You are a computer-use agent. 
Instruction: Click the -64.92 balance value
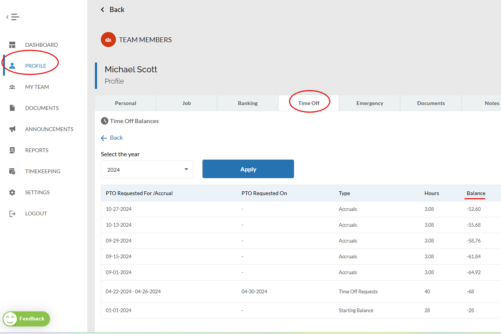[474, 272]
